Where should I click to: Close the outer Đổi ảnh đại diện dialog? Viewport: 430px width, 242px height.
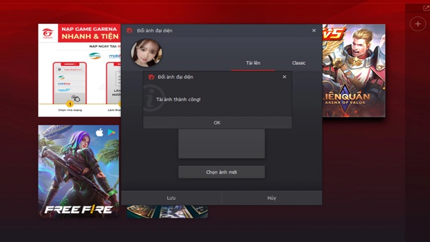point(314,31)
